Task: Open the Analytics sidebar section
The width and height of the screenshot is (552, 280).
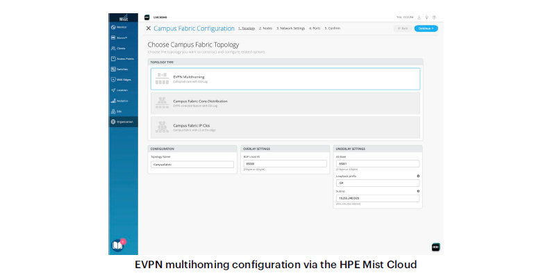Action: (x=123, y=101)
